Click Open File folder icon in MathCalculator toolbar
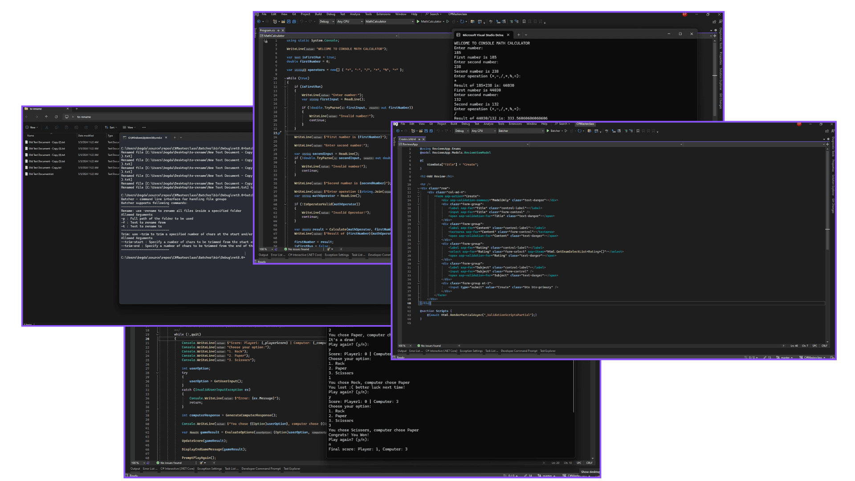This screenshot has width=855, height=481. [x=283, y=21]
